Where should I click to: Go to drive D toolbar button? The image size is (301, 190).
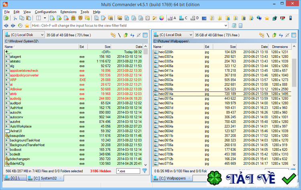194,18
